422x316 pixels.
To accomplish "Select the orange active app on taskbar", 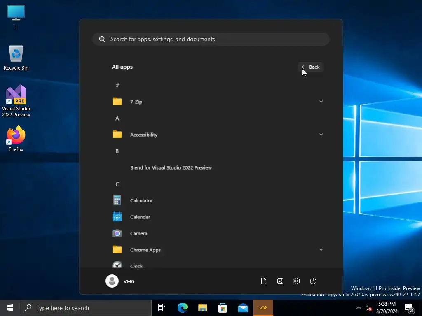I will click(263, 308).
